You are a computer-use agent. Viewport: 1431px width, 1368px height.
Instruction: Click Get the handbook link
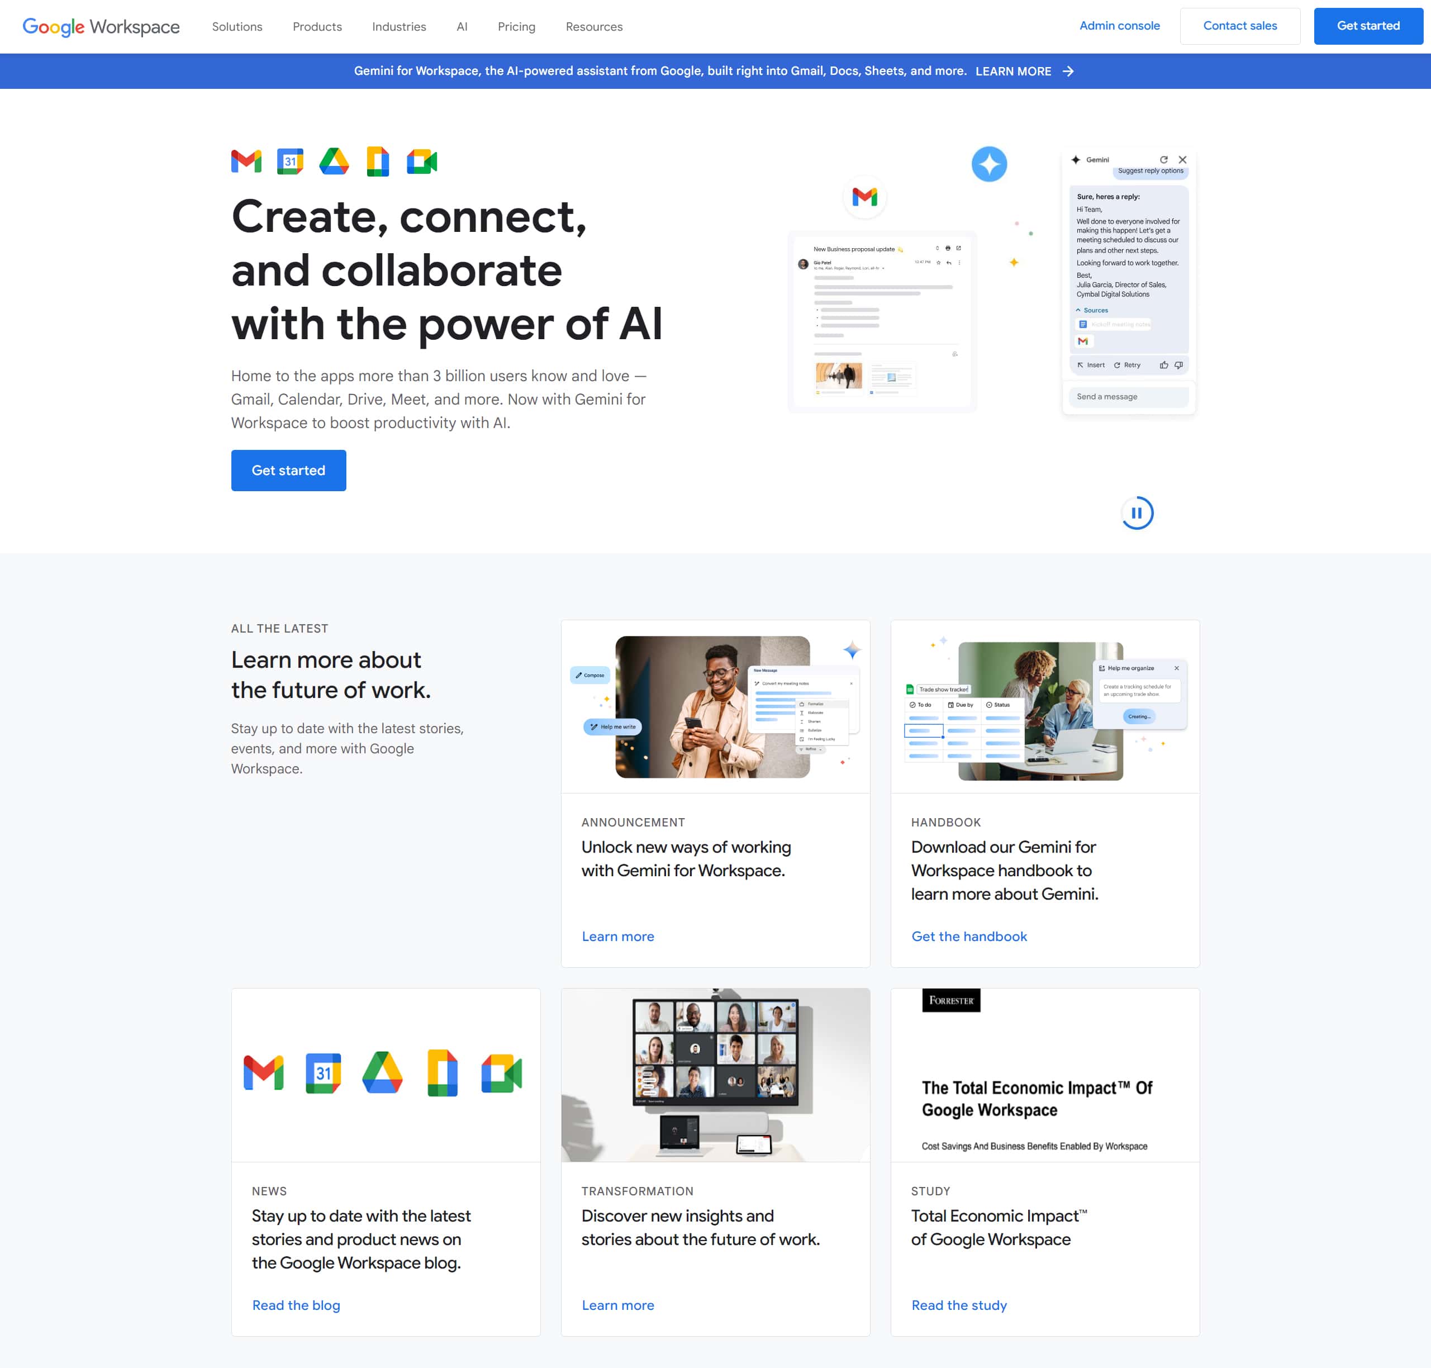tap(969, 936)
